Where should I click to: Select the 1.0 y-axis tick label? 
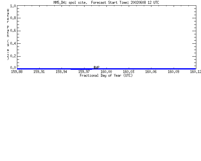pyautogui.click(x=13, y=6)
